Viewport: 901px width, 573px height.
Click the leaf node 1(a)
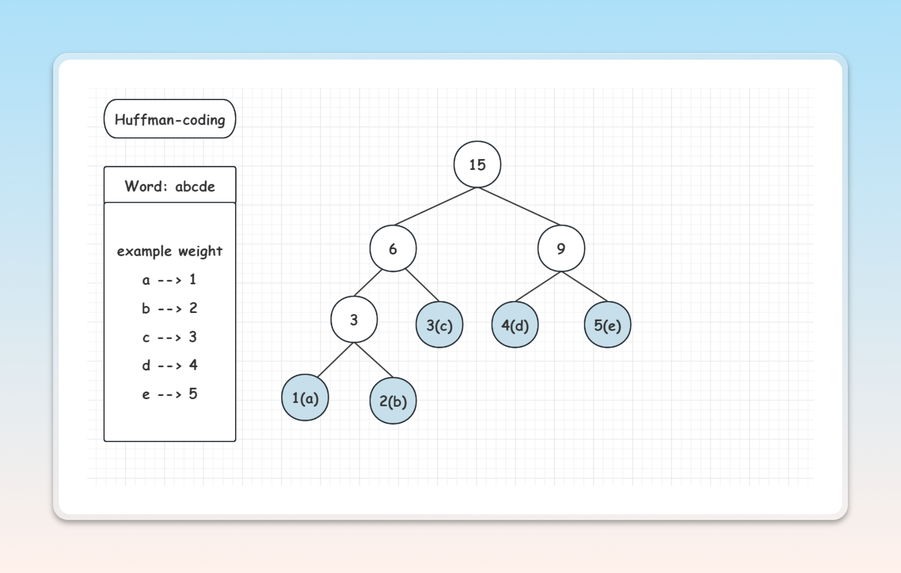click(x=305, y=398)
